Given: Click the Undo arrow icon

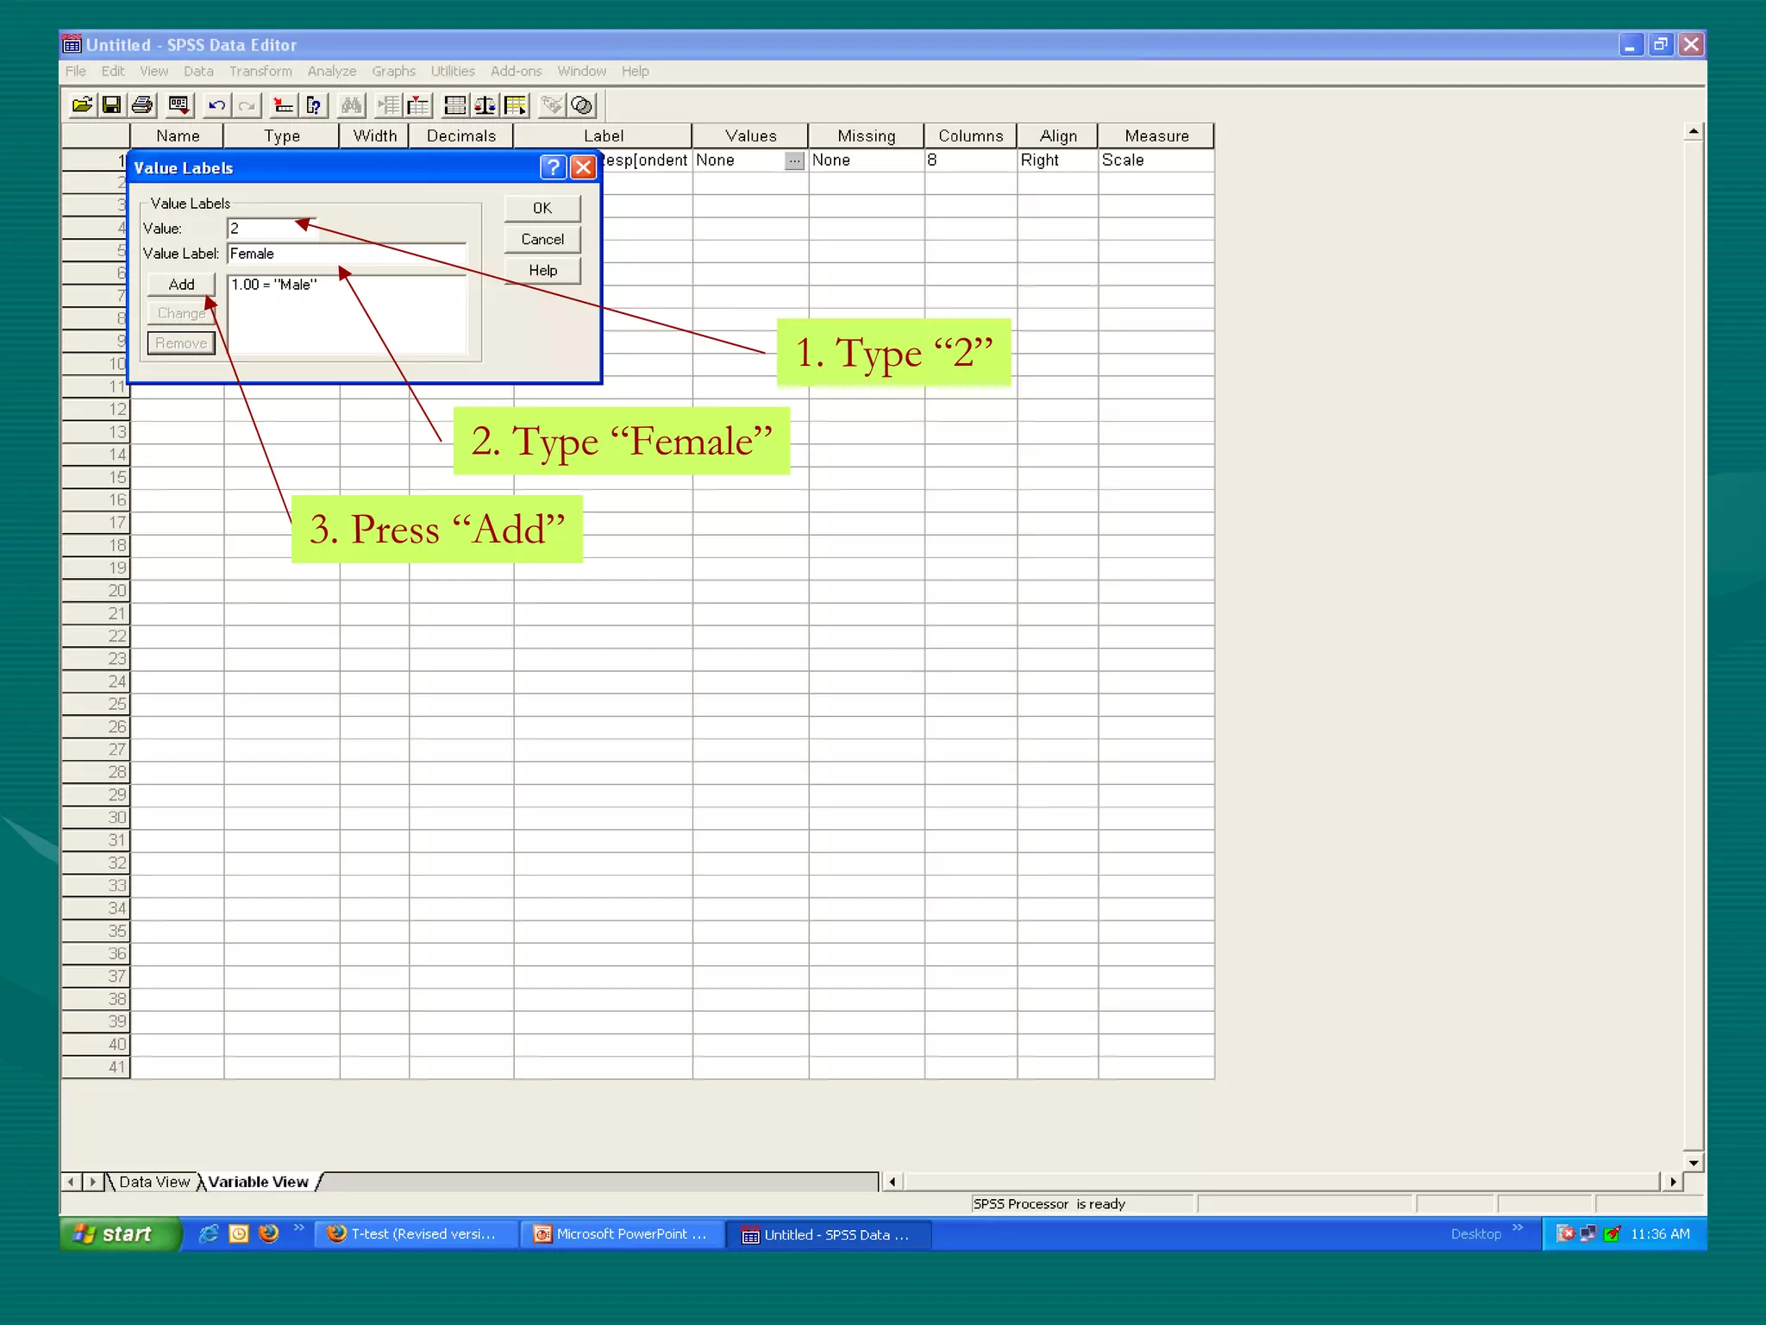Looking at the screenshot, I should point(216,105).
